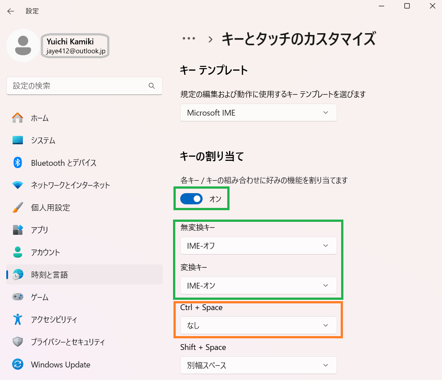The width and height of the screenshot is (442, 380).
Task: Click the System (システム) monitor icon
Action: pyautogui.click(x=17, y=140)
